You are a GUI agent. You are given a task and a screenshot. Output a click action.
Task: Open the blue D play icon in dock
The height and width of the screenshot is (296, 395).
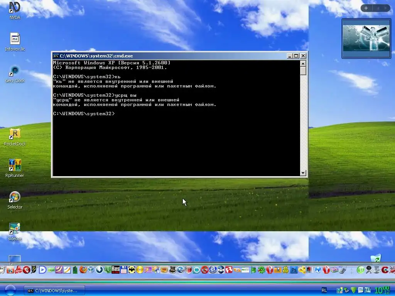[42, 270]
